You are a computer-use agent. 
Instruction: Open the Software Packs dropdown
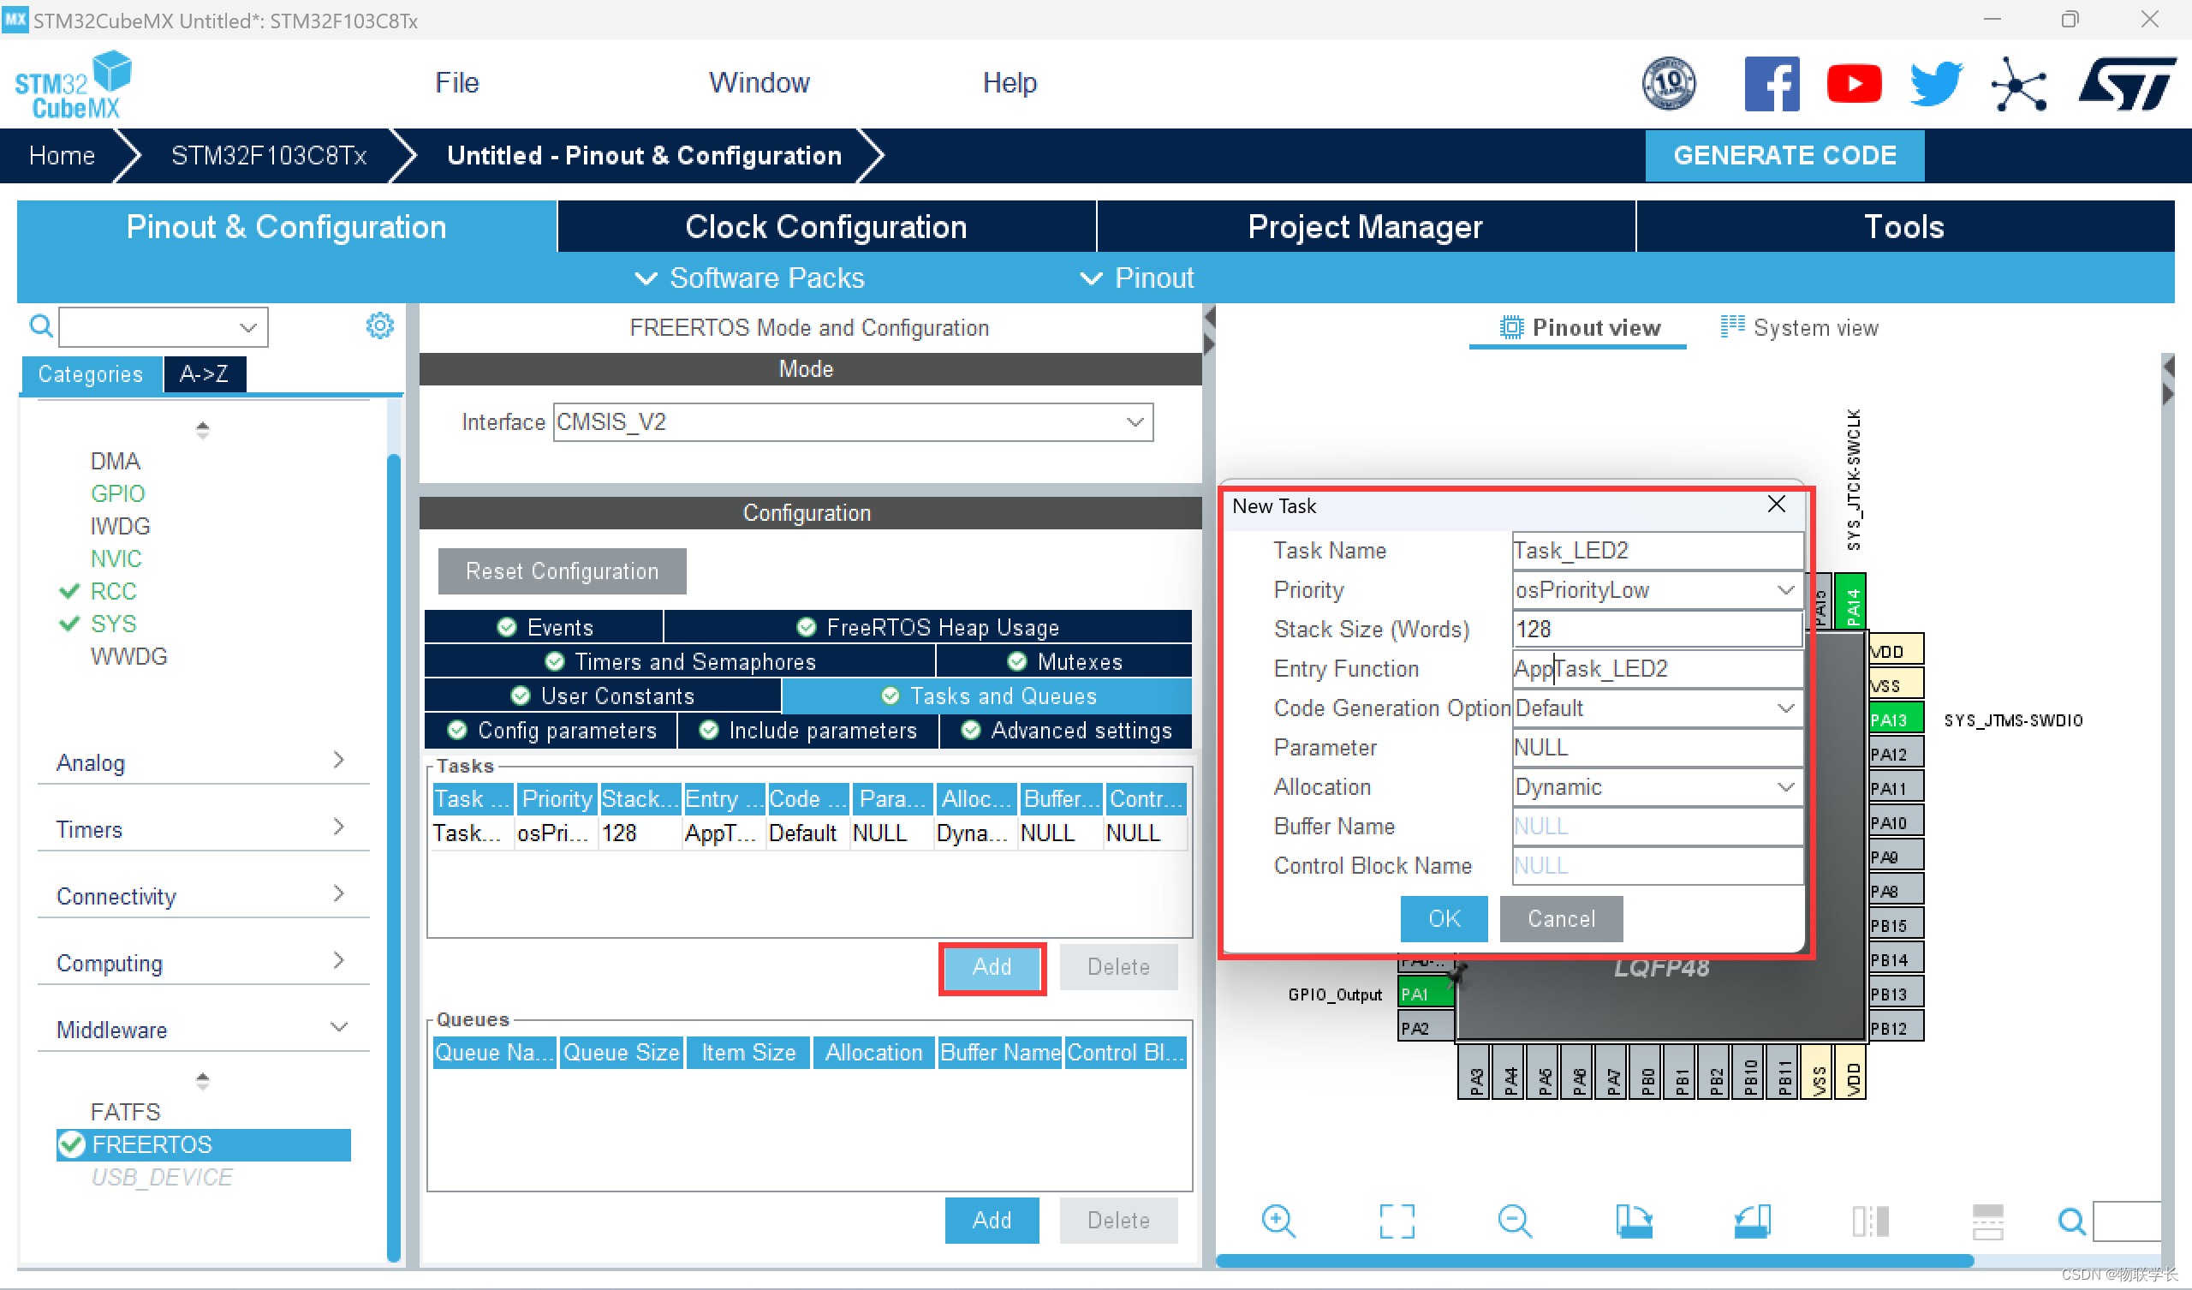tap(750, 278)
